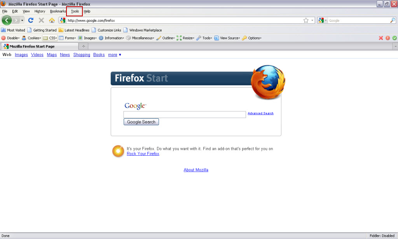
Task: Click the site favicon in the address bar
Action: [63, 20]
